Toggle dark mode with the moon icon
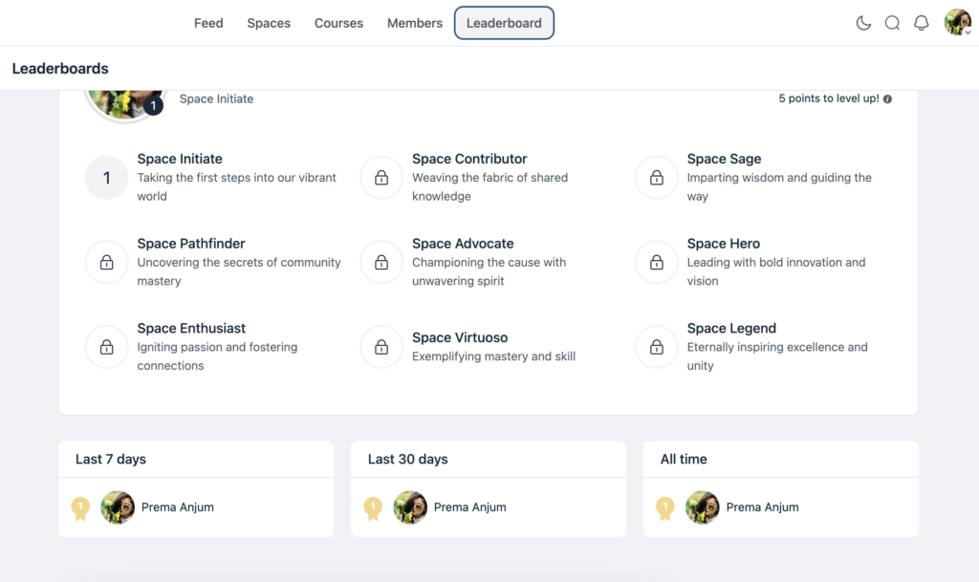 click(x=863, y=23)
